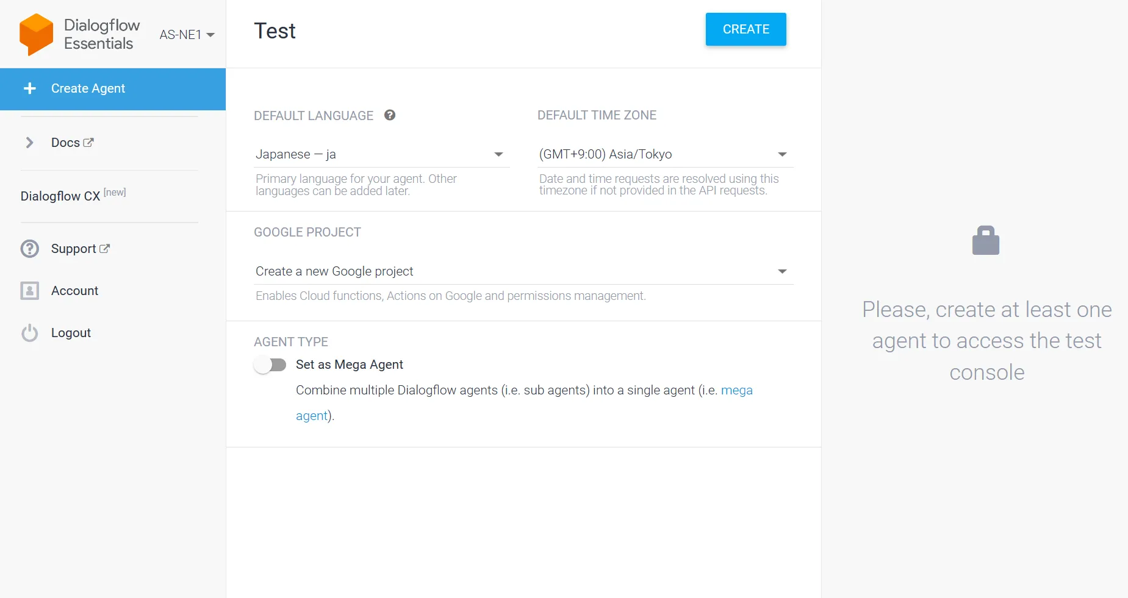The width and height of the screenshot is (1128, 598).
Task: Click the Support question mark icon
Action: coord(29,249)
